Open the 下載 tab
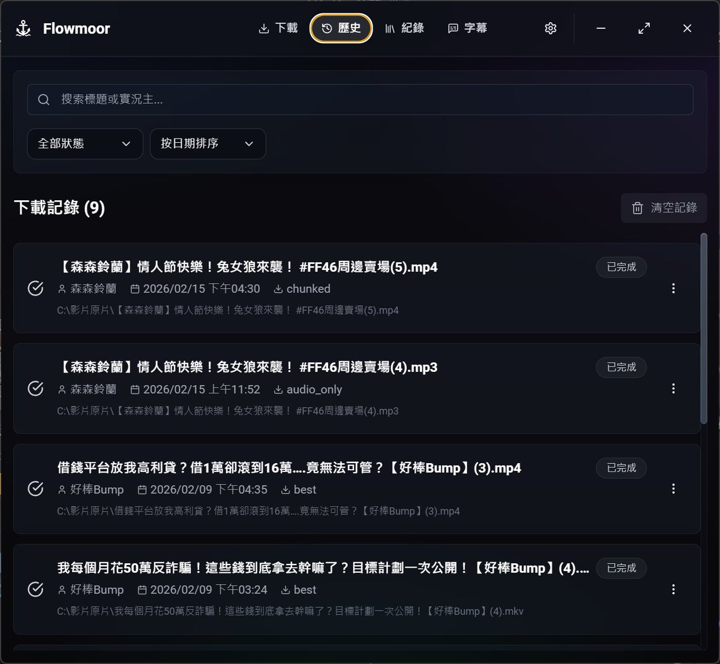 (x=278, y=28)
